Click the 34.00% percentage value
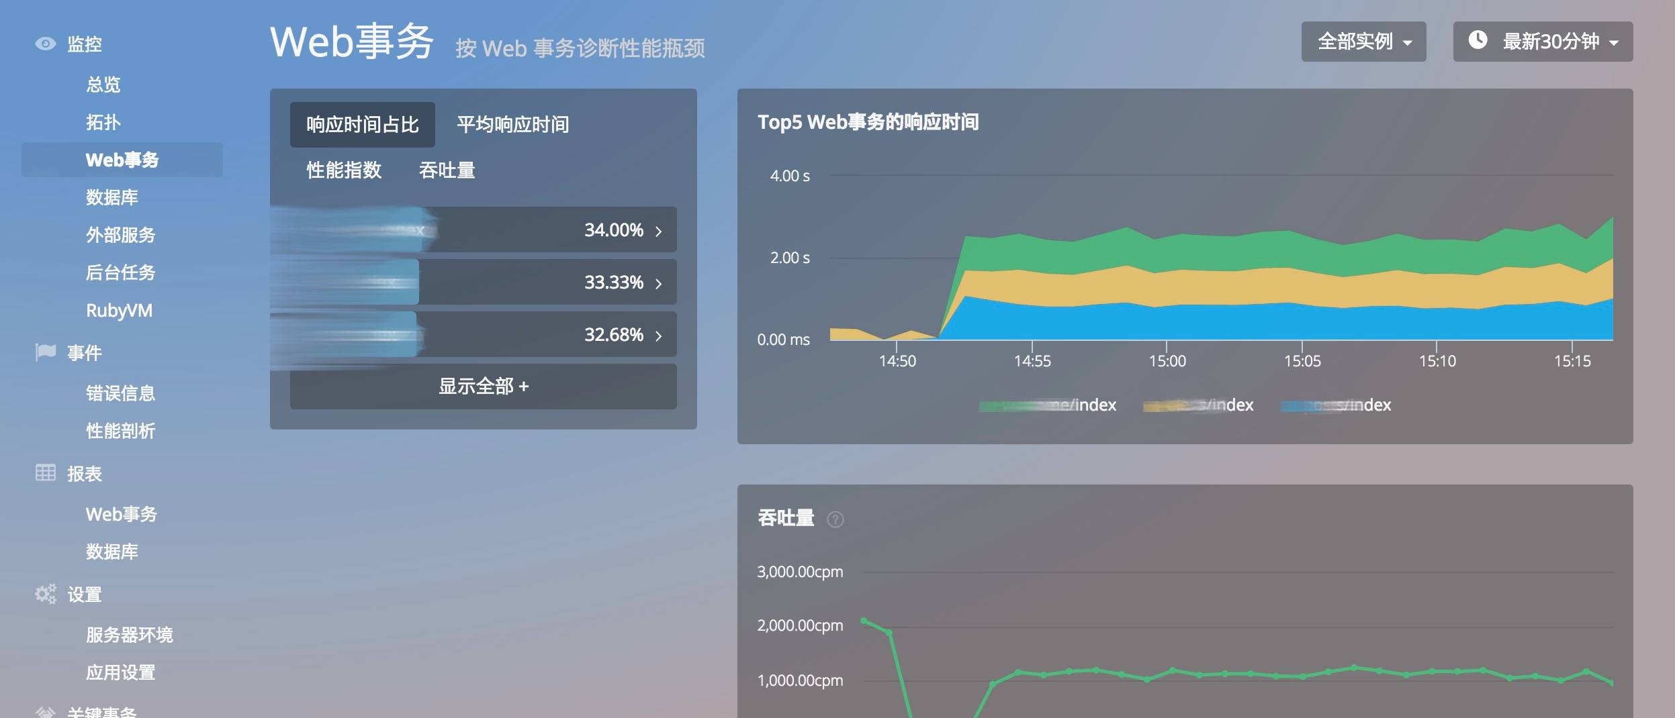 [614, 230]
